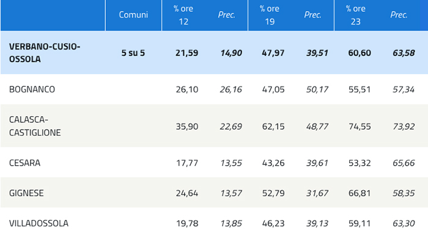Select the % ore 19 column header
The image size is (428, 236).
pyautogui.click(x=270, y=15)
